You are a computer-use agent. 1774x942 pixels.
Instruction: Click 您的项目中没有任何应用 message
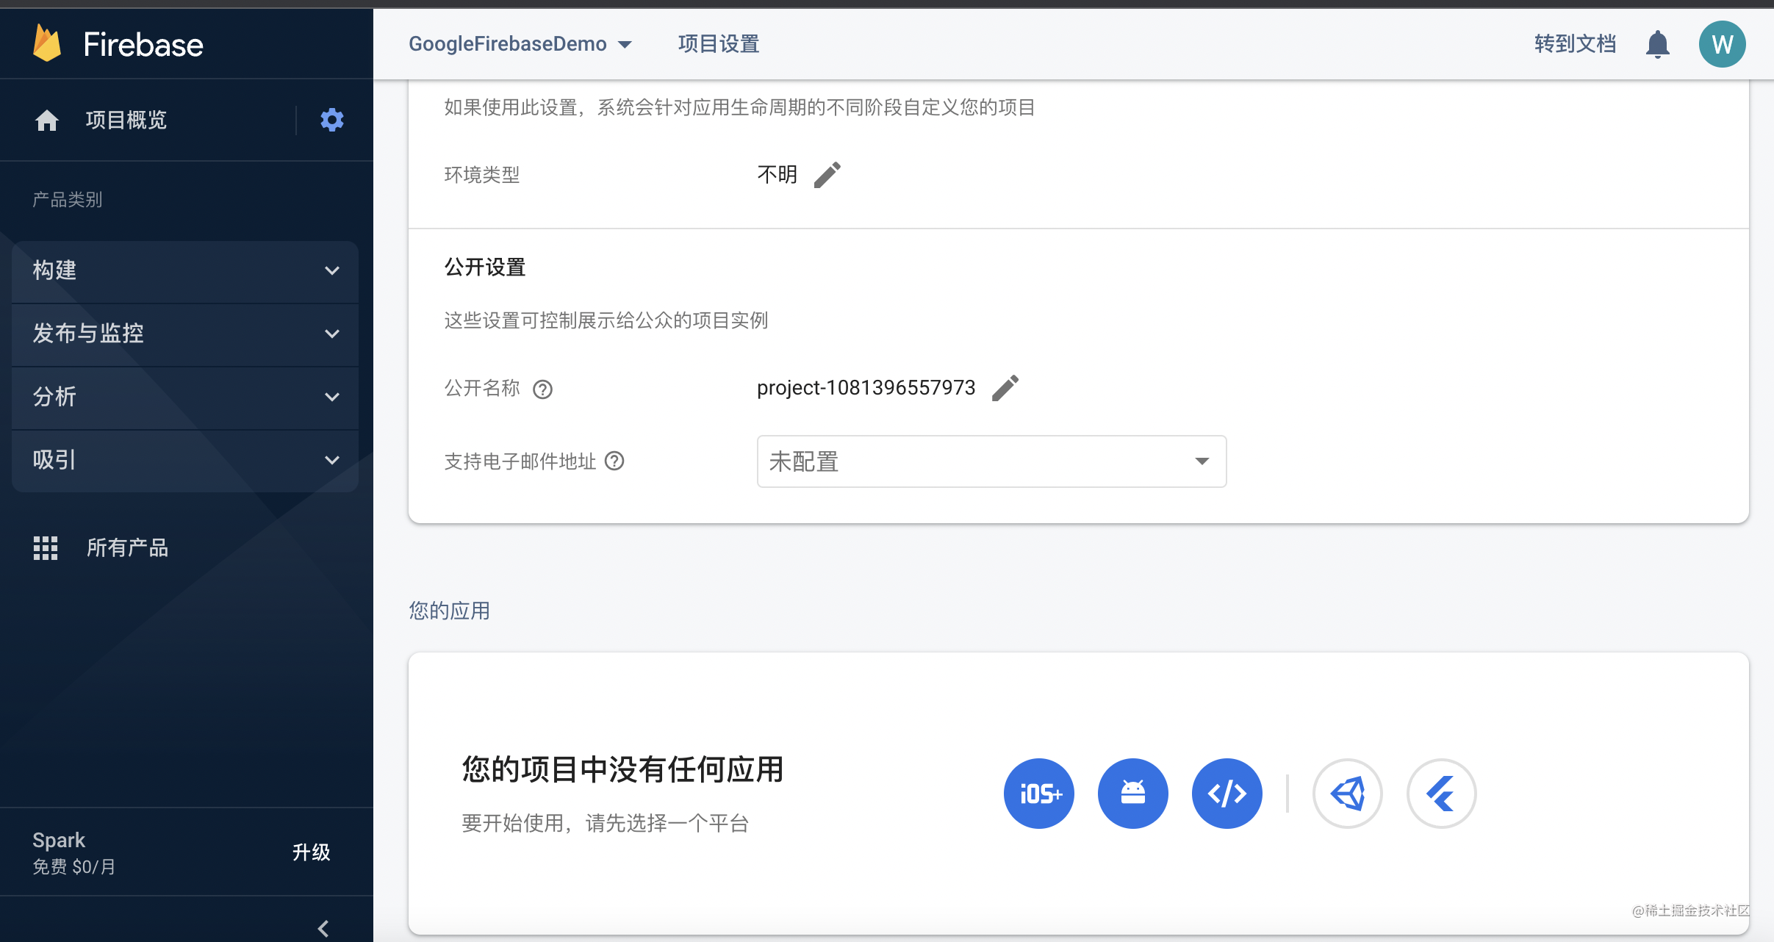(623, 770)
